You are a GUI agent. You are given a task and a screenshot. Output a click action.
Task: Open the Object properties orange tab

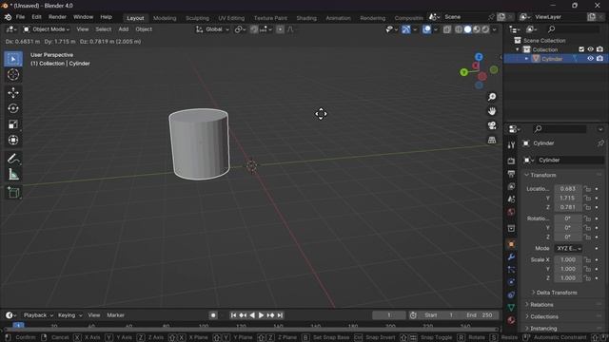click(x=511, y=244)
